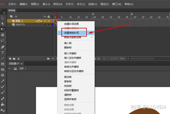170x114 pixels.
Task: Select the Line tool
Action: 3,58
